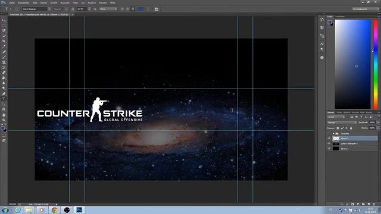Open the Fenster menu
This screenshot has height=214, width=381.
pos(102,2)
